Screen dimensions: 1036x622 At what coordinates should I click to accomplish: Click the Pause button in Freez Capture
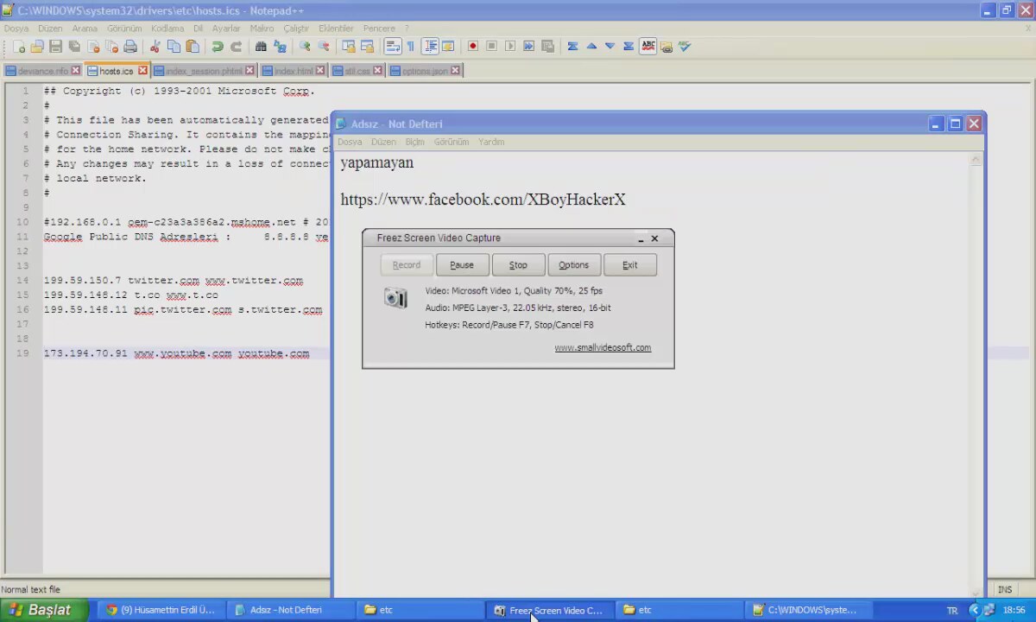462,265
